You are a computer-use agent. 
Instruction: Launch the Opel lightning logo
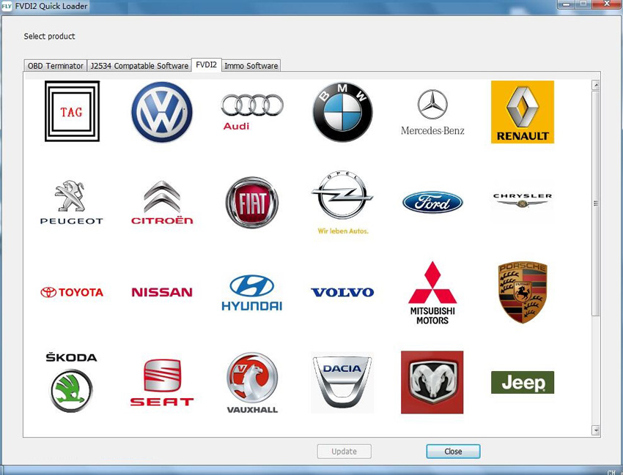point(342,203)
